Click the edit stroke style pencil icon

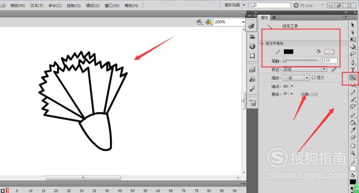[x=334, y=69]
